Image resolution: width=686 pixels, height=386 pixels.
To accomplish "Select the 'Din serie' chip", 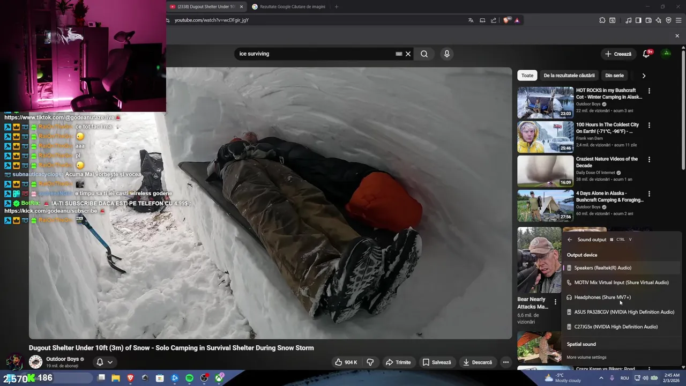I will click(x=614, y=76).
